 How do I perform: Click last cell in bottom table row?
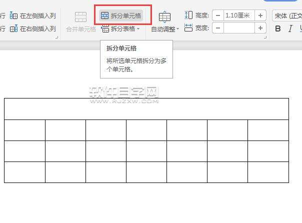(268, 172)
